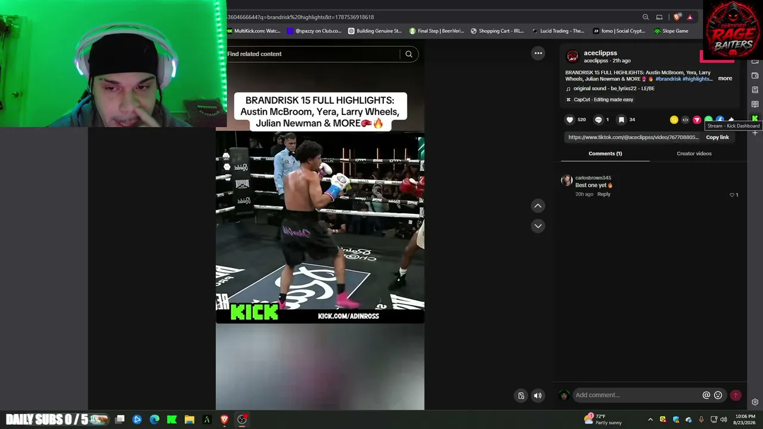Image resolution: width=763 pixels, height=429 pixels.
Task: Post the comment with the red arrow button
Action: (736, 395)
